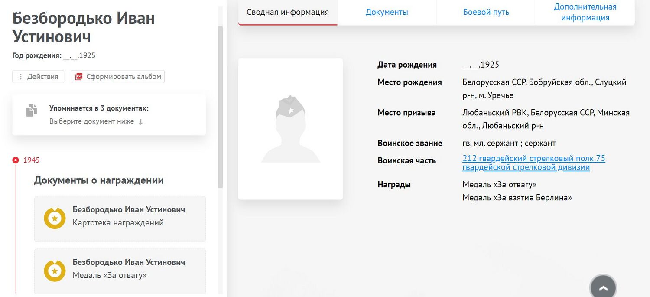Open Картотека награждений document card
650x297 pixels.
click(x=120, y=219)
